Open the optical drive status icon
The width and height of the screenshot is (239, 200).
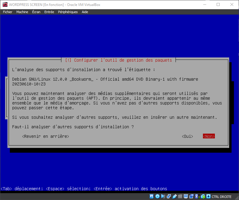[157, 196]
